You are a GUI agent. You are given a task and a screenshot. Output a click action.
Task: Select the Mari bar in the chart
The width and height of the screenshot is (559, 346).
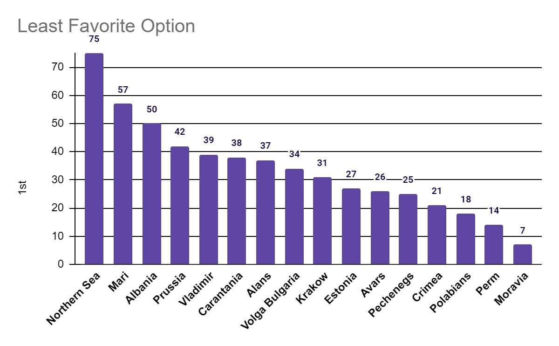[123, 184]
